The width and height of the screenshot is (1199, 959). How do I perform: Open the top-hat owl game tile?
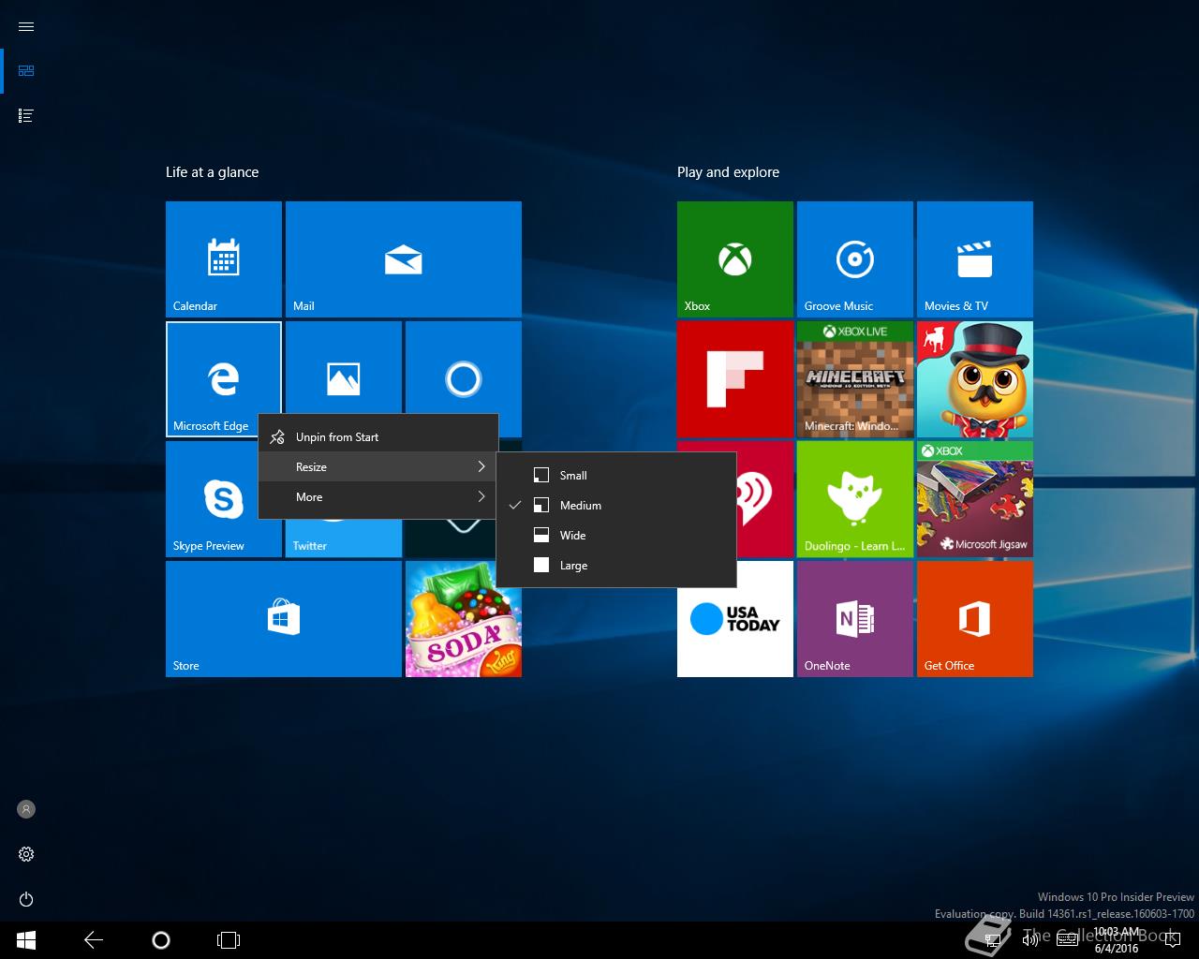coord(975,379)
